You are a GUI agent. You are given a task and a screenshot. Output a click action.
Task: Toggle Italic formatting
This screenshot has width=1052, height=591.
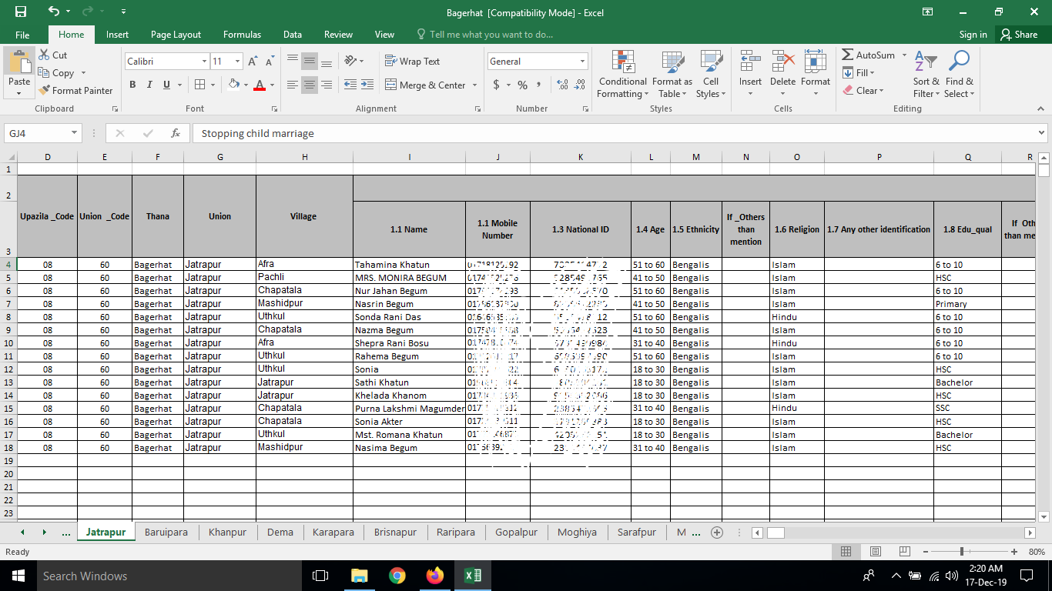pos(149,85)
